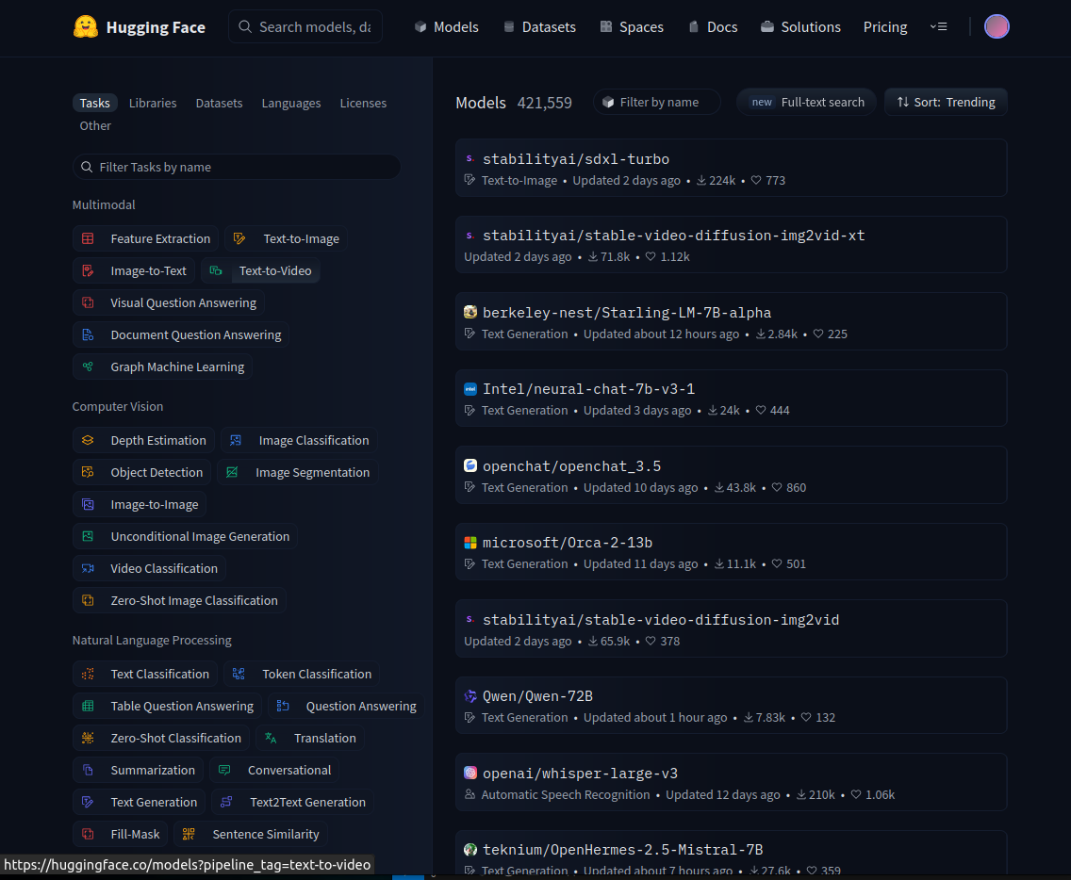Screen dimensions: 1071x880
Task: Click the Translation task icon
Action: click(272, 739)
